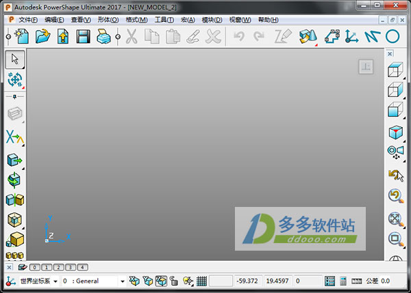
Task: Open the 世界坐标系 workplane dropdown
Action: coord(55,281)
